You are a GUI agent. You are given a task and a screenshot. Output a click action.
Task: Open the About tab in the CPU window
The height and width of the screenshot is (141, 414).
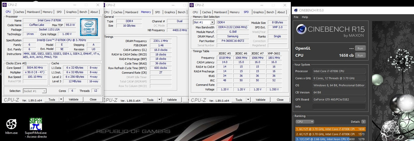(x=94, y=12)
